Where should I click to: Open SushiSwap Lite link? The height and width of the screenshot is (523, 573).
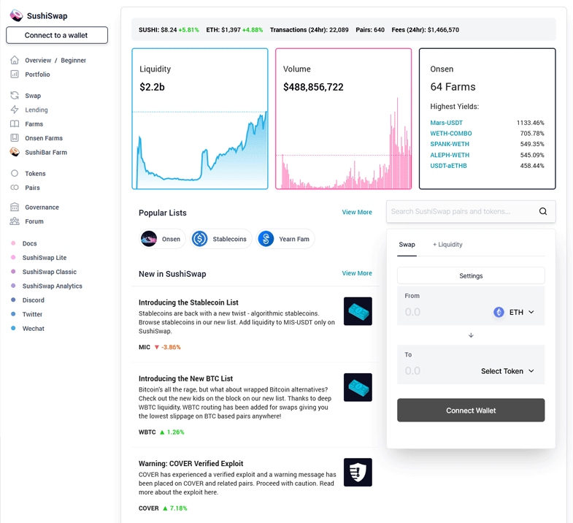45,257
